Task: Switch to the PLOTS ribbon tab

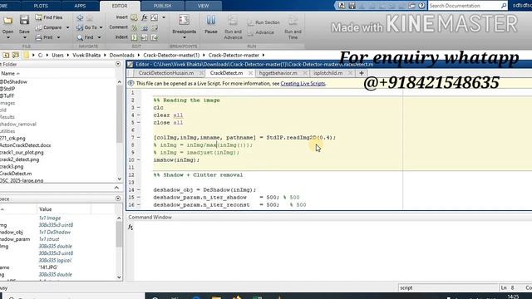Action: [x=41, y=6]
